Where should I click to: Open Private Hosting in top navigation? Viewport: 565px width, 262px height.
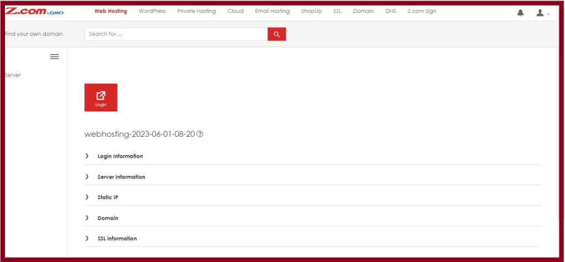196,11
